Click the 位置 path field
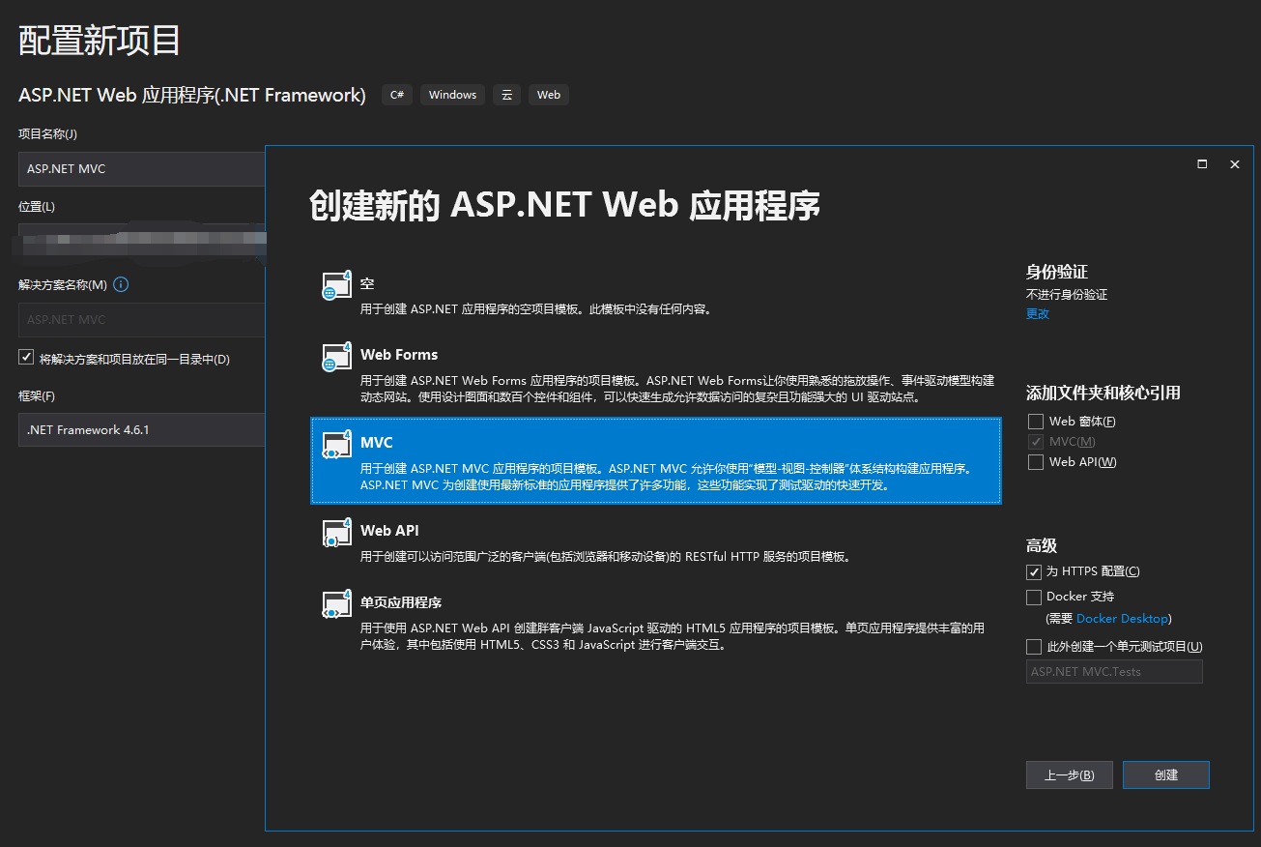This screenshot has width=1261, height=847. (141, 241)
